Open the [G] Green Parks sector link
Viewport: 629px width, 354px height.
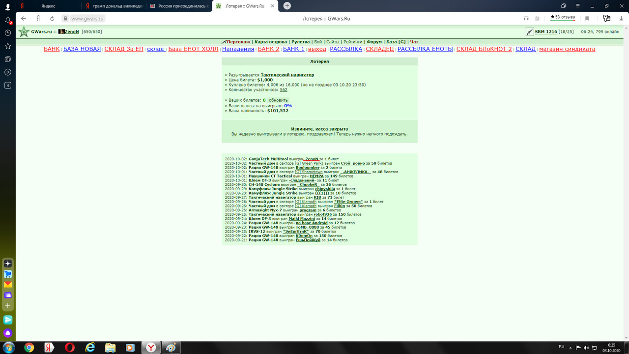click(309, 163)
